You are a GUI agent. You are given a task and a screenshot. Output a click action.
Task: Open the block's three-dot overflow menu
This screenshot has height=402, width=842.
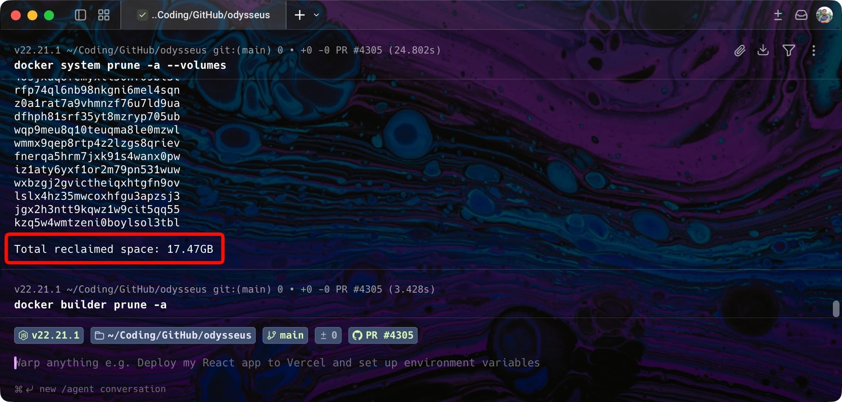tap(814, 51)
